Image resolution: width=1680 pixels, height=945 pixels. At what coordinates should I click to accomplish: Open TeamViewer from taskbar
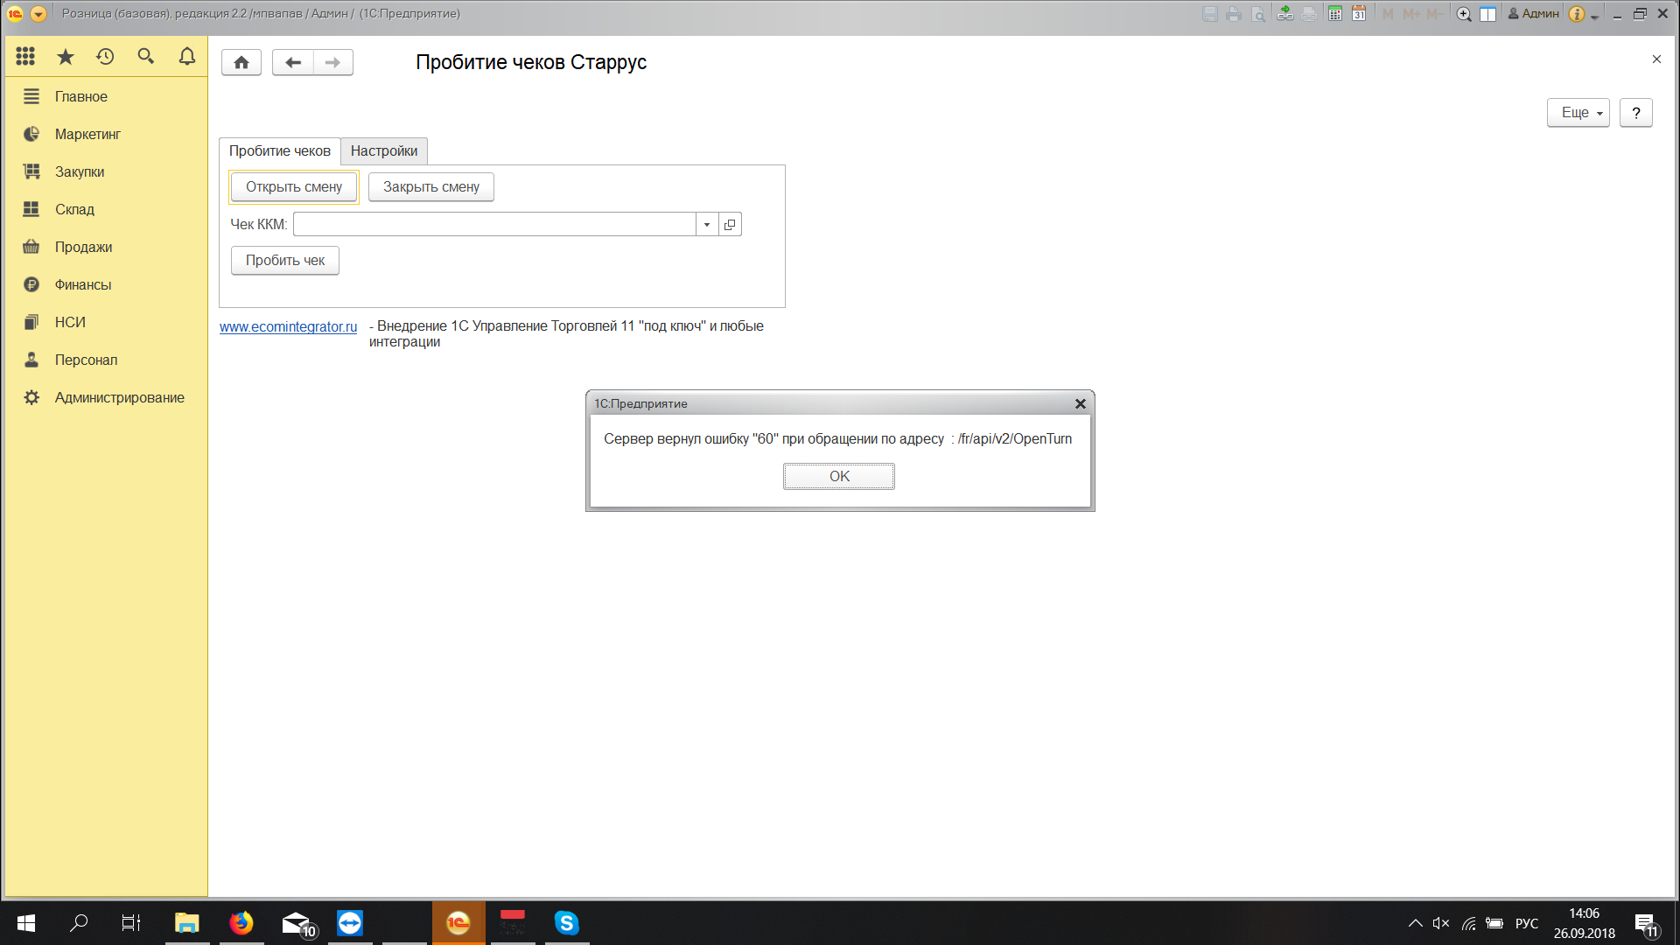(x=350, y=923)
